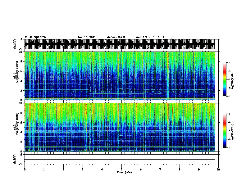Click the ch.2 spectrogram color scale bar
The image size is (246, 190).
225,131
